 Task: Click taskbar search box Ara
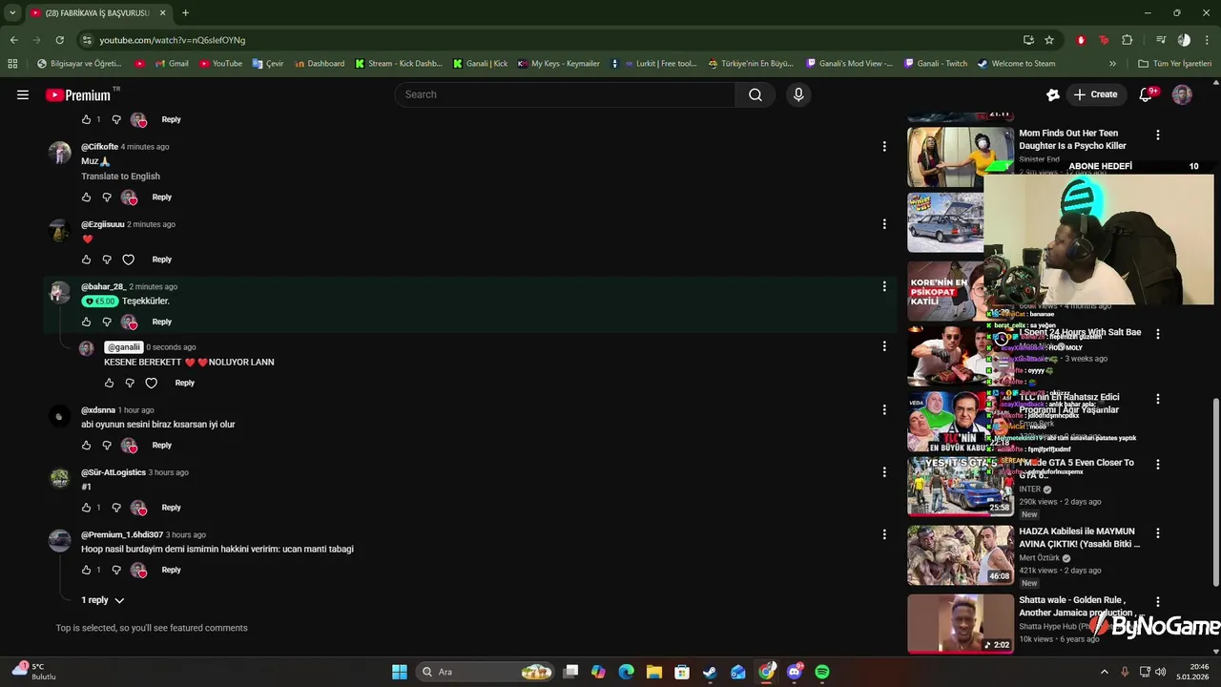(x=487, y=672)
